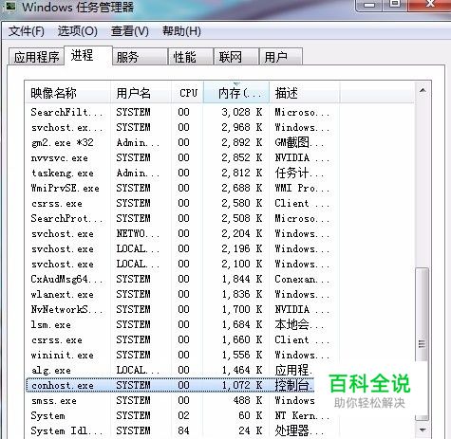Select the System Idl... process
This screenshot has height=439, width=451.
point(220,430)
